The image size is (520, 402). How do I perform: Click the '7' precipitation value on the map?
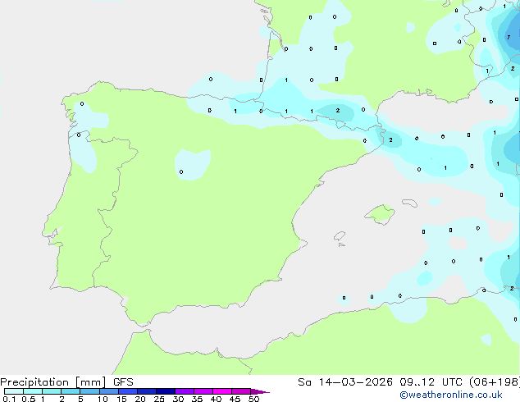(509, 37)
